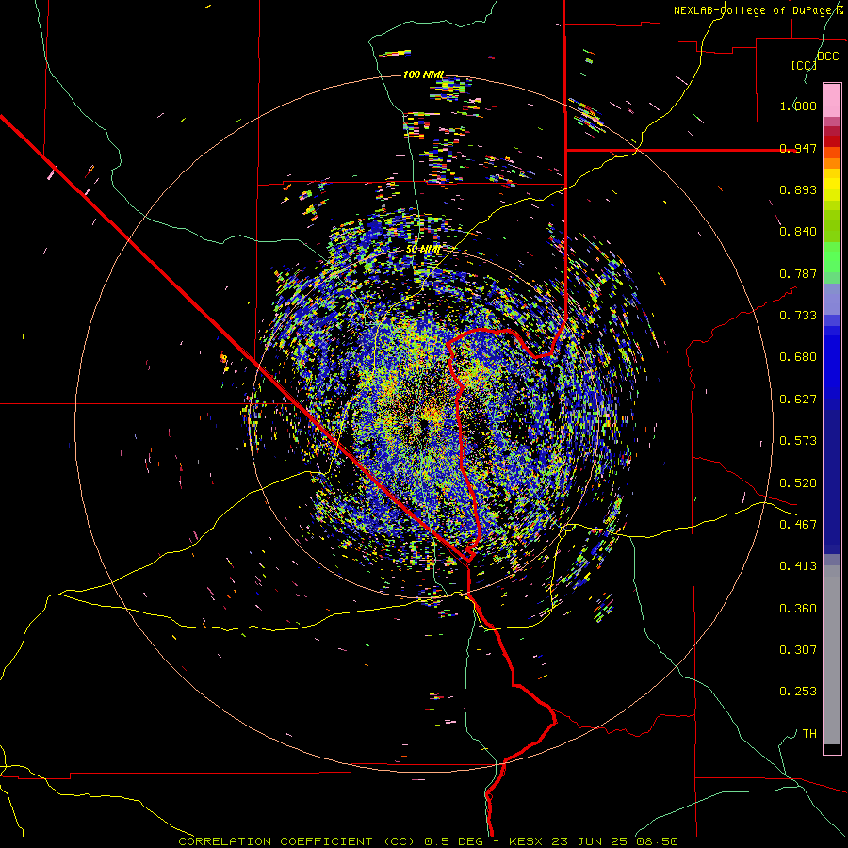Click the 0.787 color scale label

[x=798, y=273]
